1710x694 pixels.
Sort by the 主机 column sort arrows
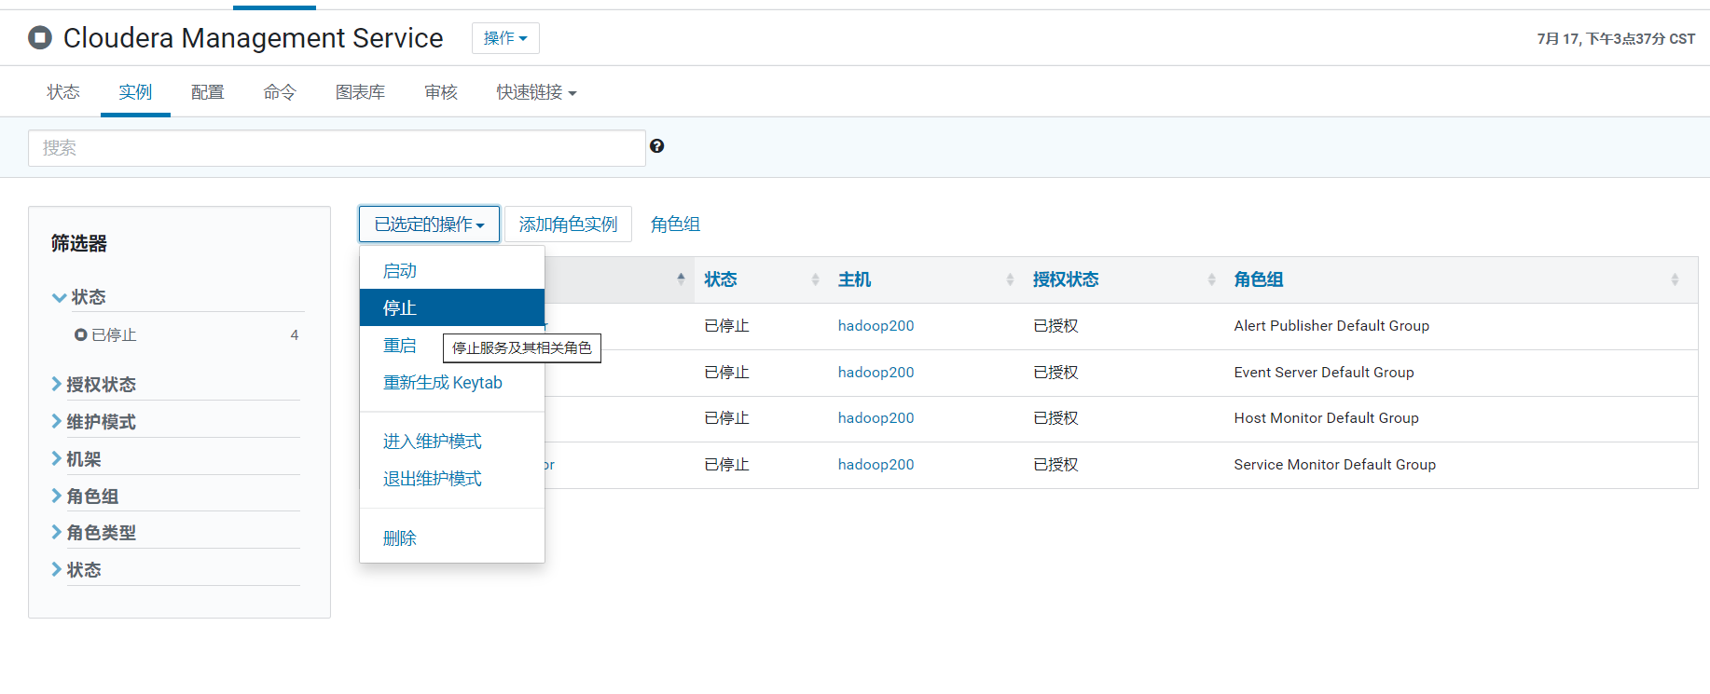[1010, 279]
